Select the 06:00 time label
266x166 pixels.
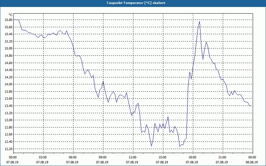click(73, 157)
